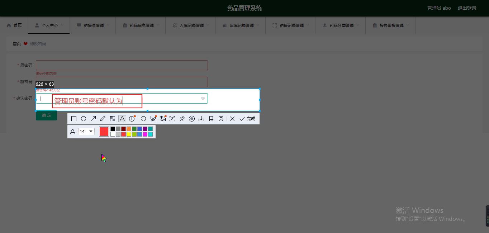Click the large current red color swatch
Screen dimensions: 489x233
[x=104, y=132]
